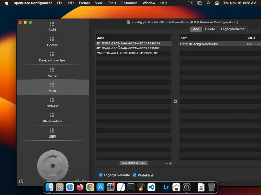Open Stage Manager windows icon in menu bar
261x195 pixels.
pyautogui.click(x=200, y=3)
